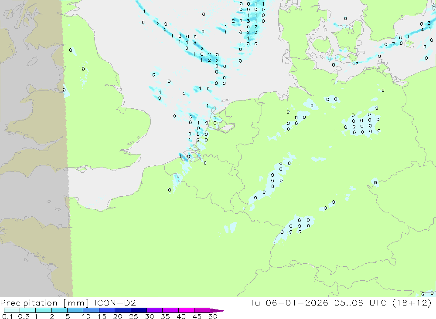Select the 40–45 mm magenta legend swatch
This screenshot has height=319, width=436.
point(186,310)
